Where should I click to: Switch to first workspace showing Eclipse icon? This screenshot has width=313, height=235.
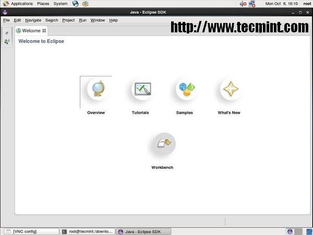(290, 231)
